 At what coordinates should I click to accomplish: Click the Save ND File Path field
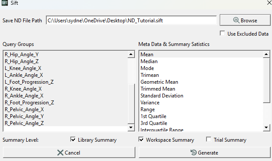(132, 21)
